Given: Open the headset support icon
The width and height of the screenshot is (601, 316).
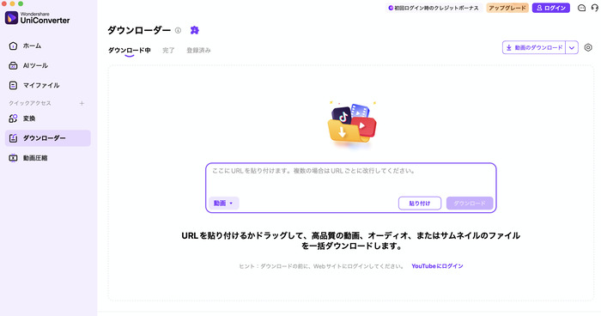Looking at the screenshot, I should 595,8.
